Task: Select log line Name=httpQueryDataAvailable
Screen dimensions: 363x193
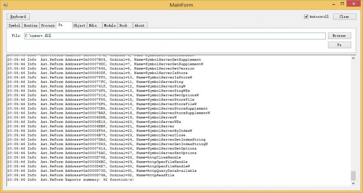Action: click(102, 171)
